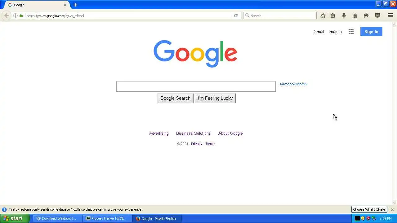Open a new tab with the plus button
The width and height of the screenshot is (397, 223).
(x=75, y=5)
